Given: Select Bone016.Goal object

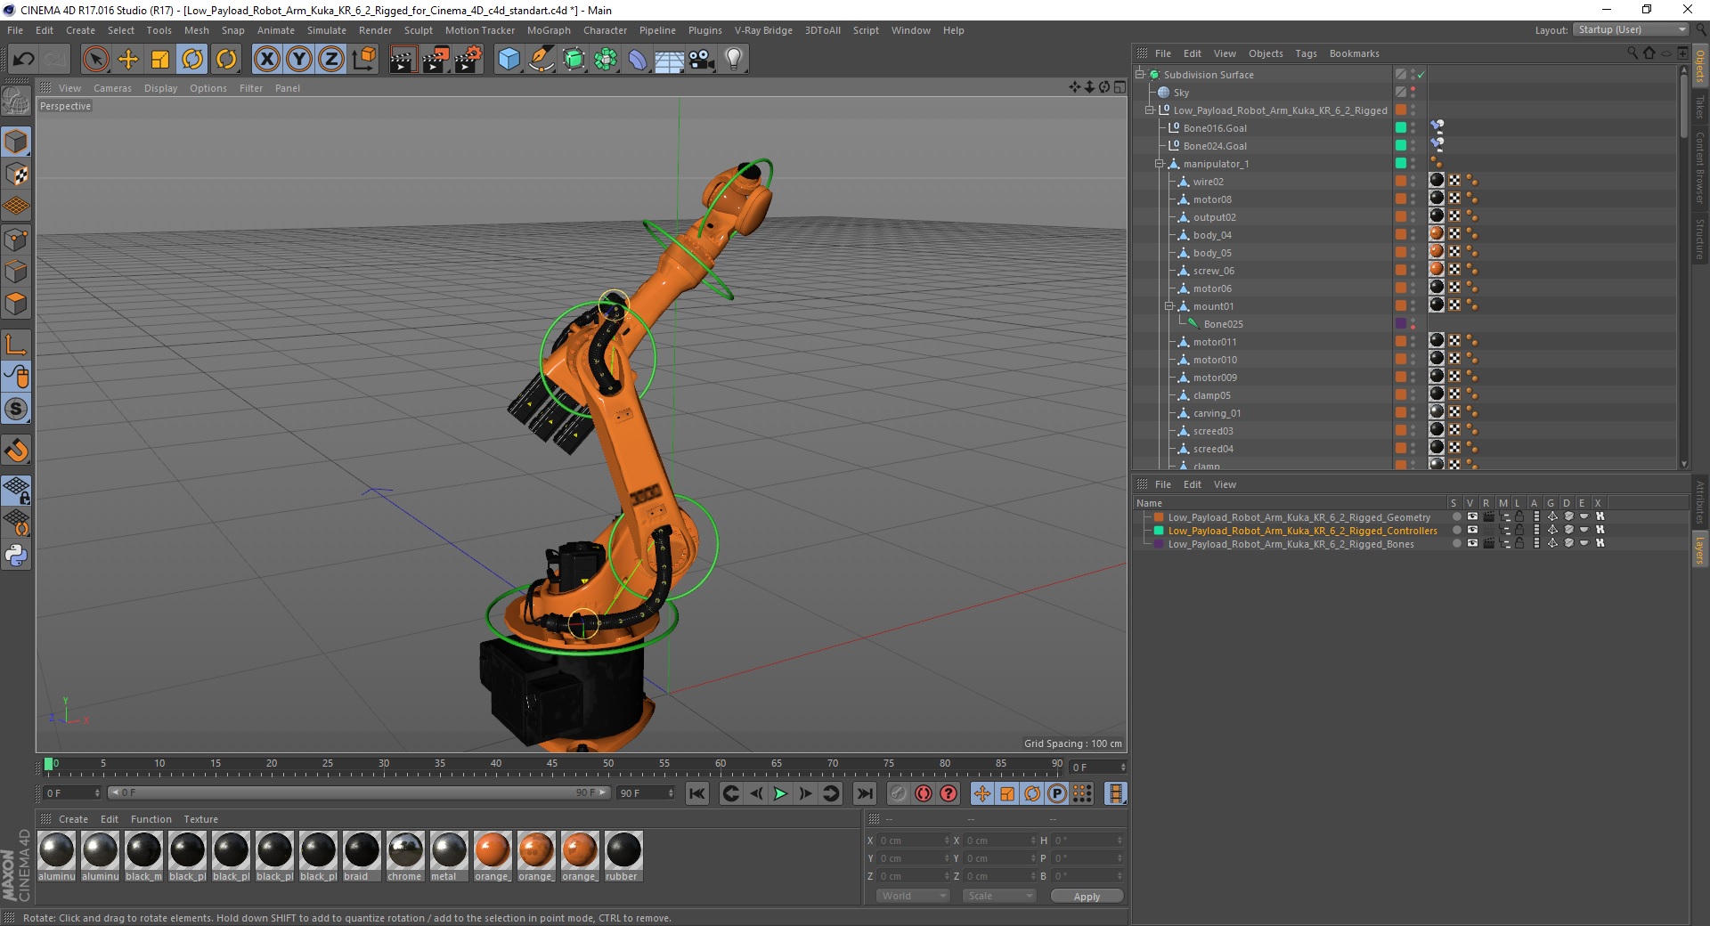Looking at the screenshot, I should tap(1215, 128).
